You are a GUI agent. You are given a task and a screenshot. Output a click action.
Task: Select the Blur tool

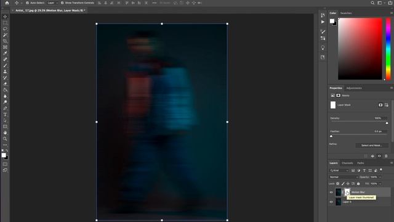[x=5, y=96]
